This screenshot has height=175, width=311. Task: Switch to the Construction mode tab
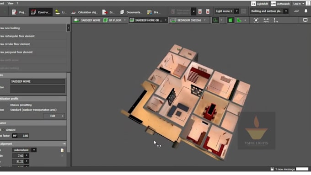(41, 12)
